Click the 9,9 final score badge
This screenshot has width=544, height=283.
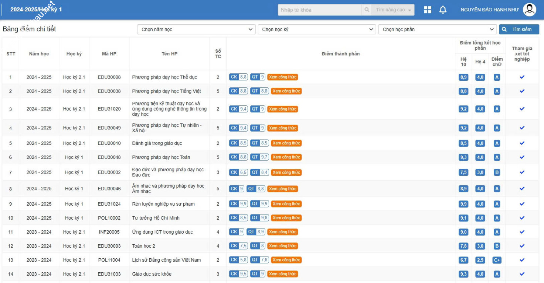(463, 204)
